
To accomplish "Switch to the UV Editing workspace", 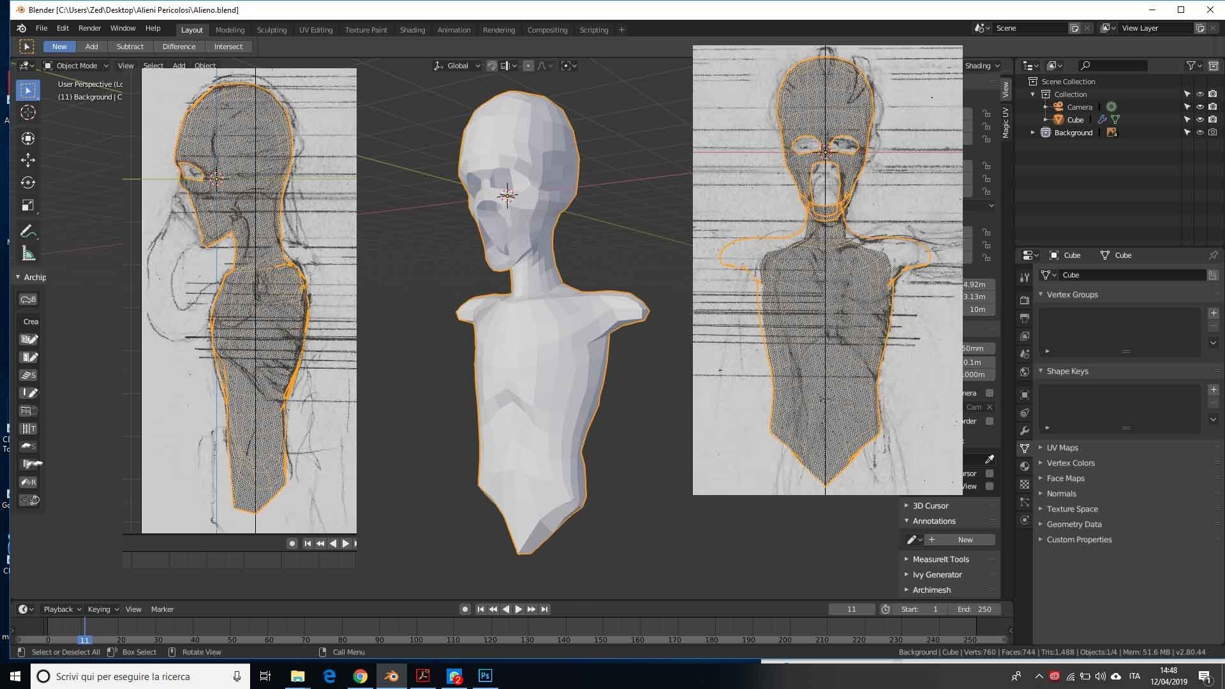I will point(316,30).
